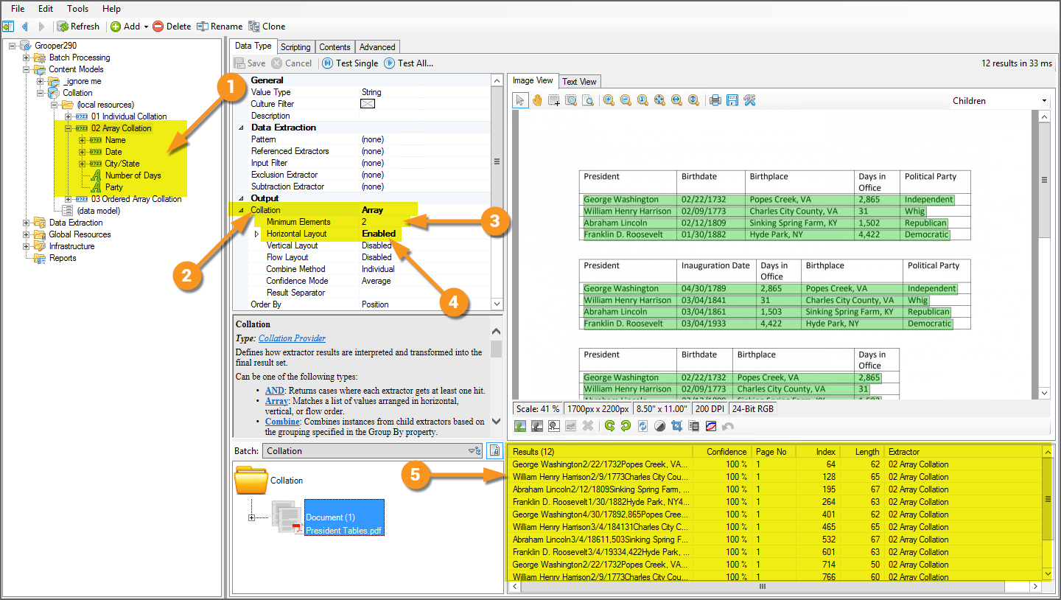Click the red Delete icon in toolbar

point(158,27)
